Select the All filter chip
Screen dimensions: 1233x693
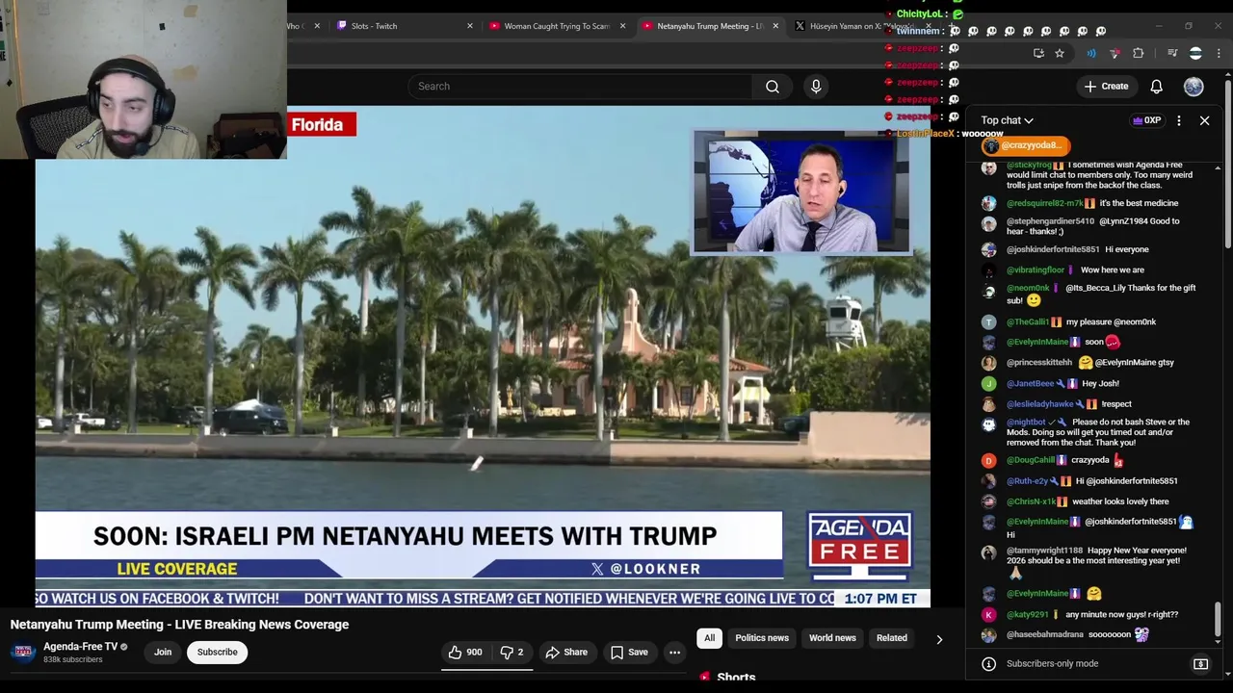point(709,638)
